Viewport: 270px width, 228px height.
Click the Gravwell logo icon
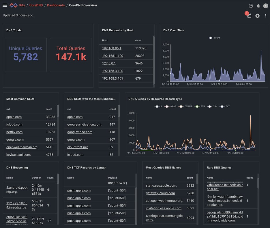pos(14,5)
